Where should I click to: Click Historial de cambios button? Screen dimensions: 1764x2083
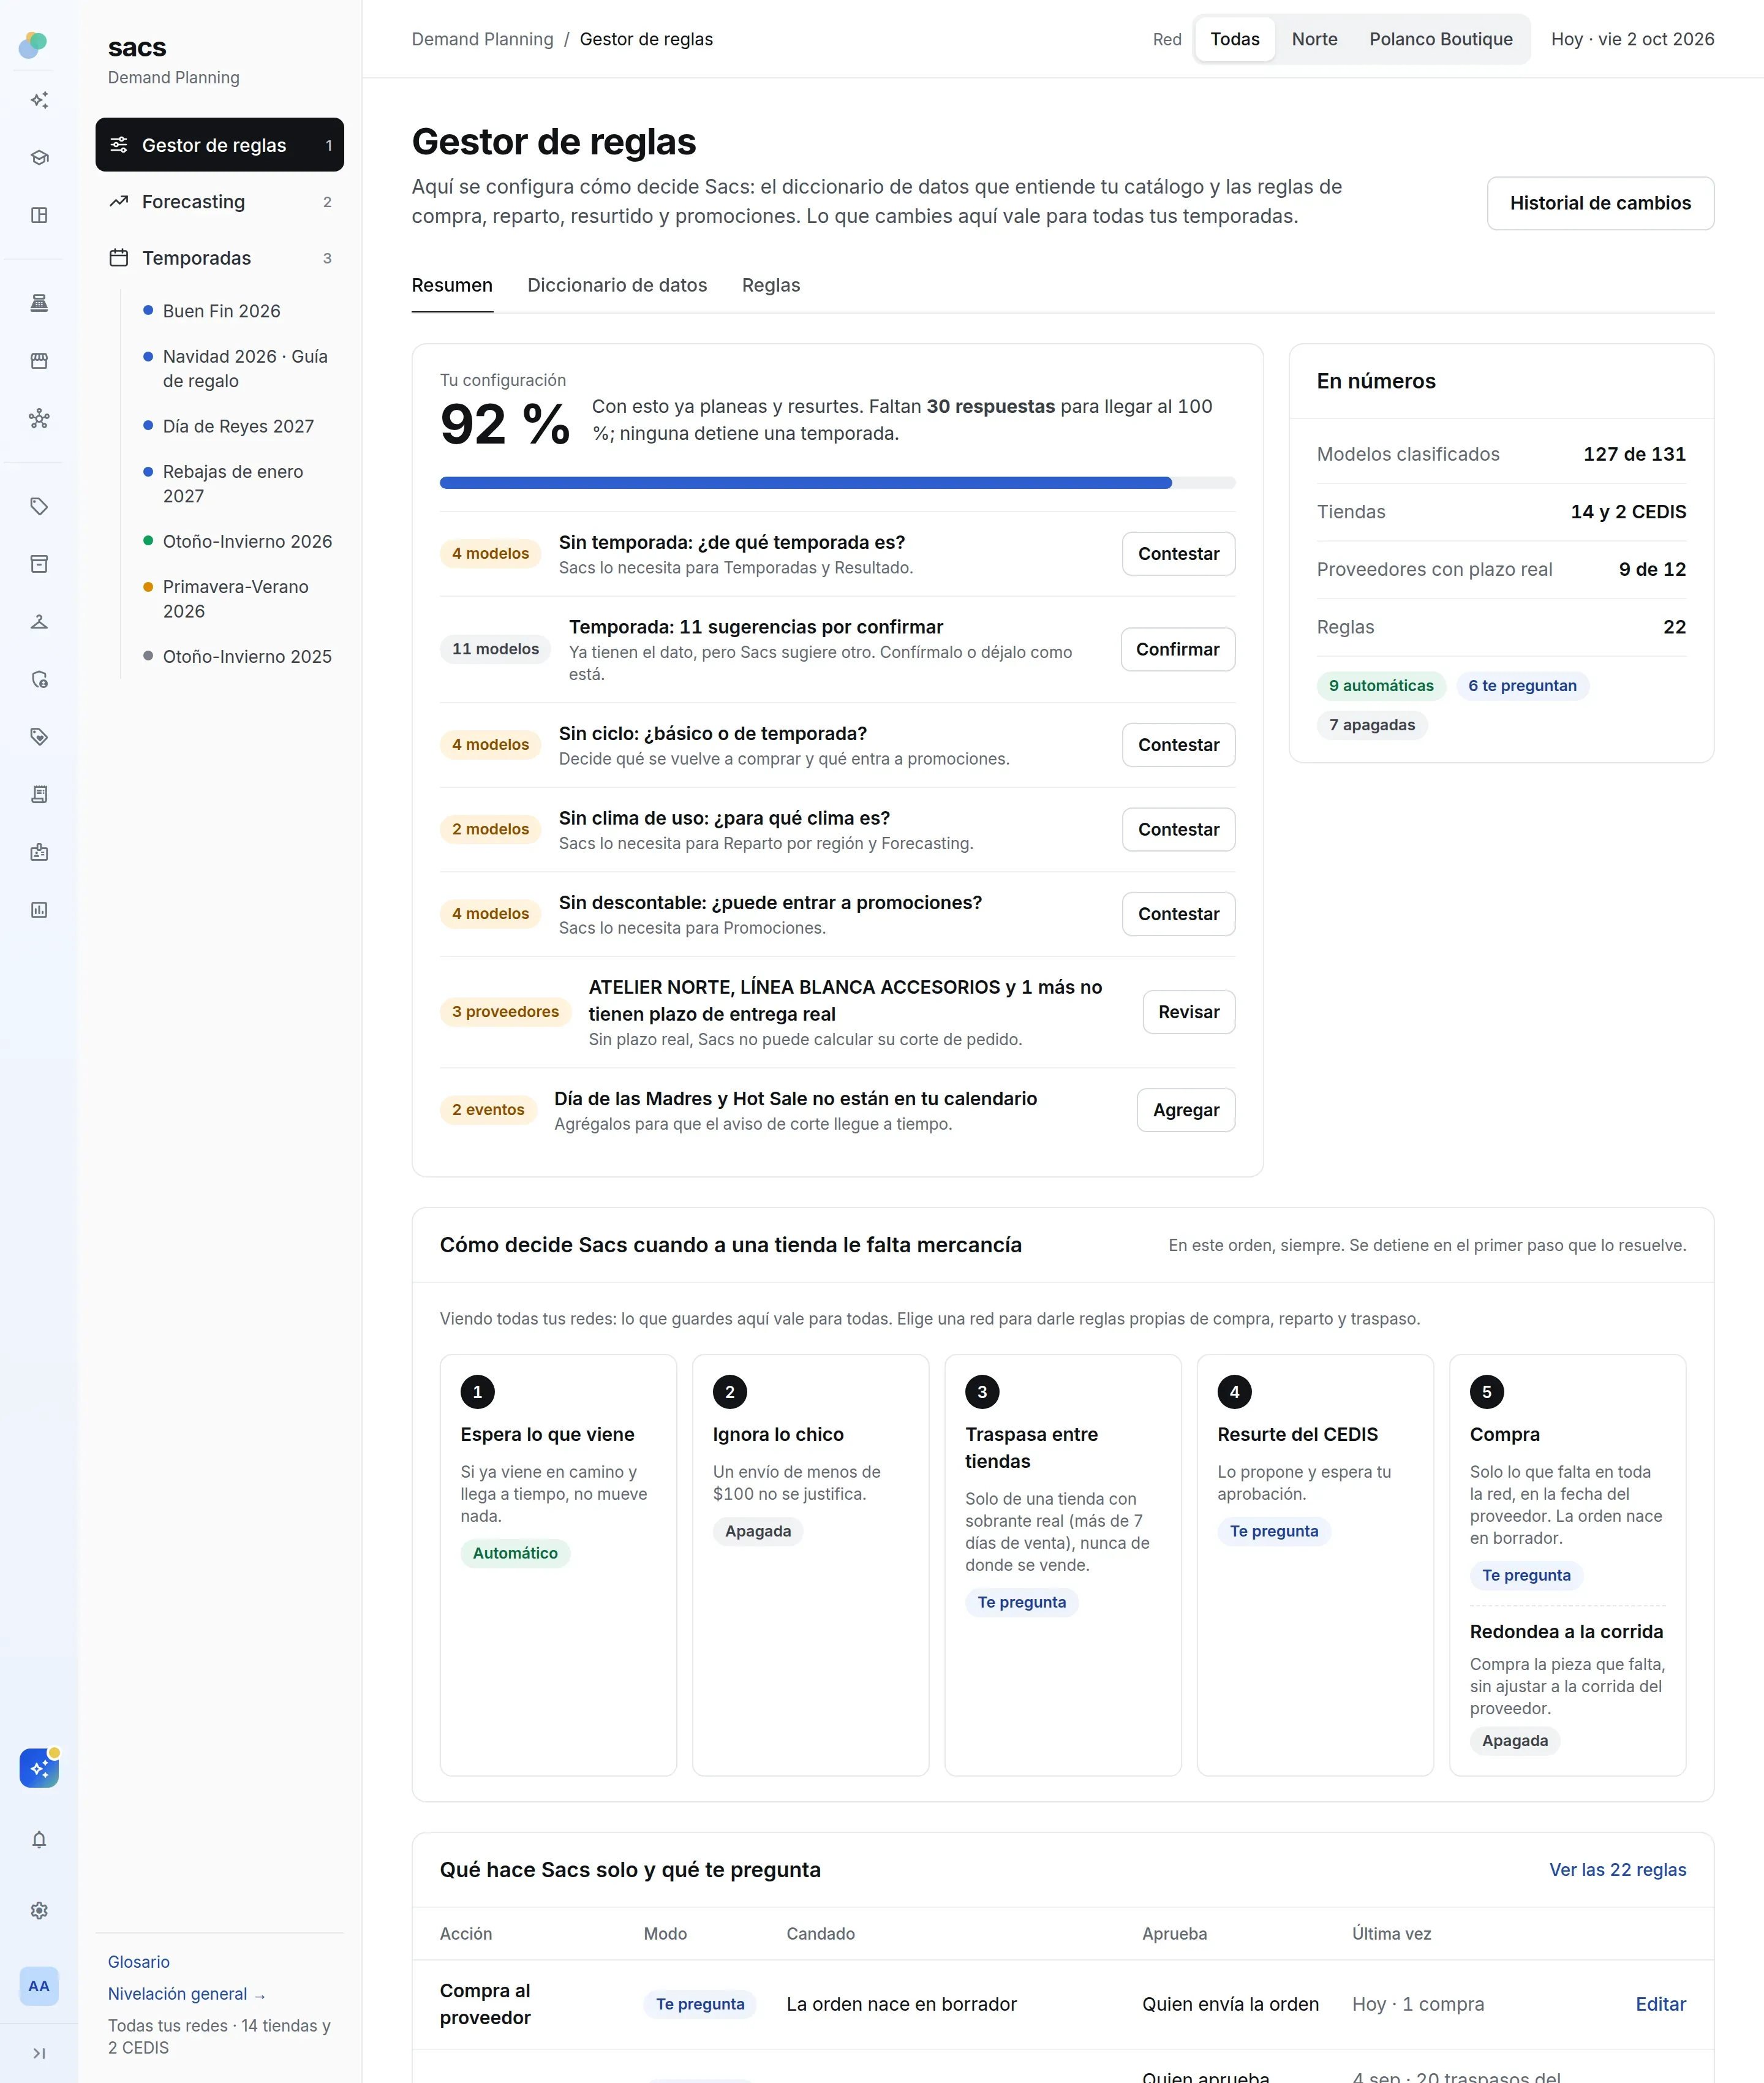1600,203
